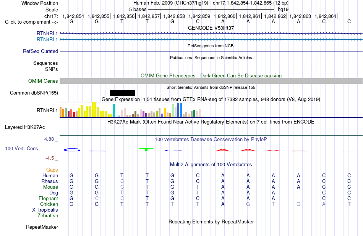
Task: Click the Scale label
Action: click(52, 10)
